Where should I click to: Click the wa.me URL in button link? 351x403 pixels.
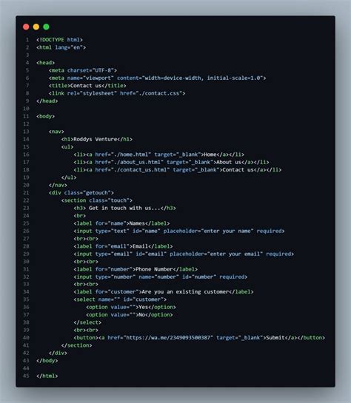pos(169,338)
